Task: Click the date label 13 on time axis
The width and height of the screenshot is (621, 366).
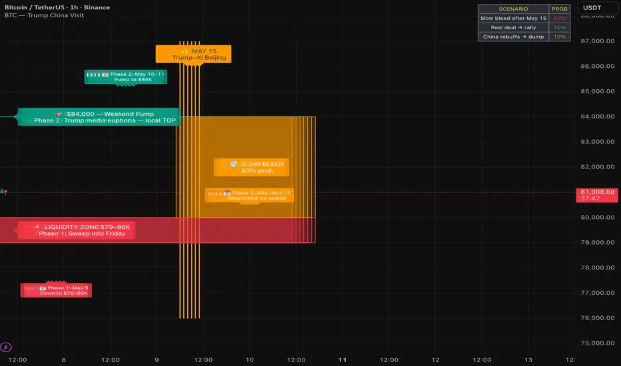Action: click(528, 359)
